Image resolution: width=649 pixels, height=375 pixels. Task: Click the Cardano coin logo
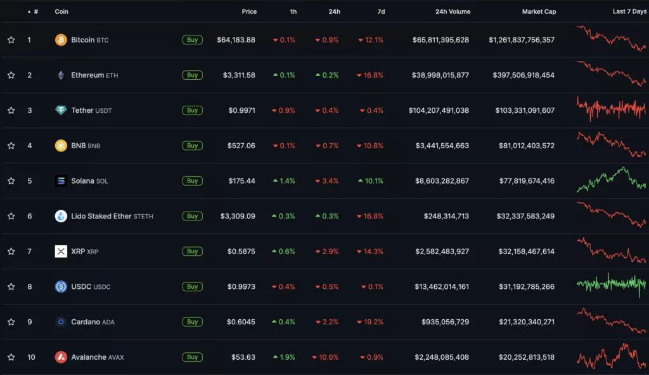tap(61, 322)
